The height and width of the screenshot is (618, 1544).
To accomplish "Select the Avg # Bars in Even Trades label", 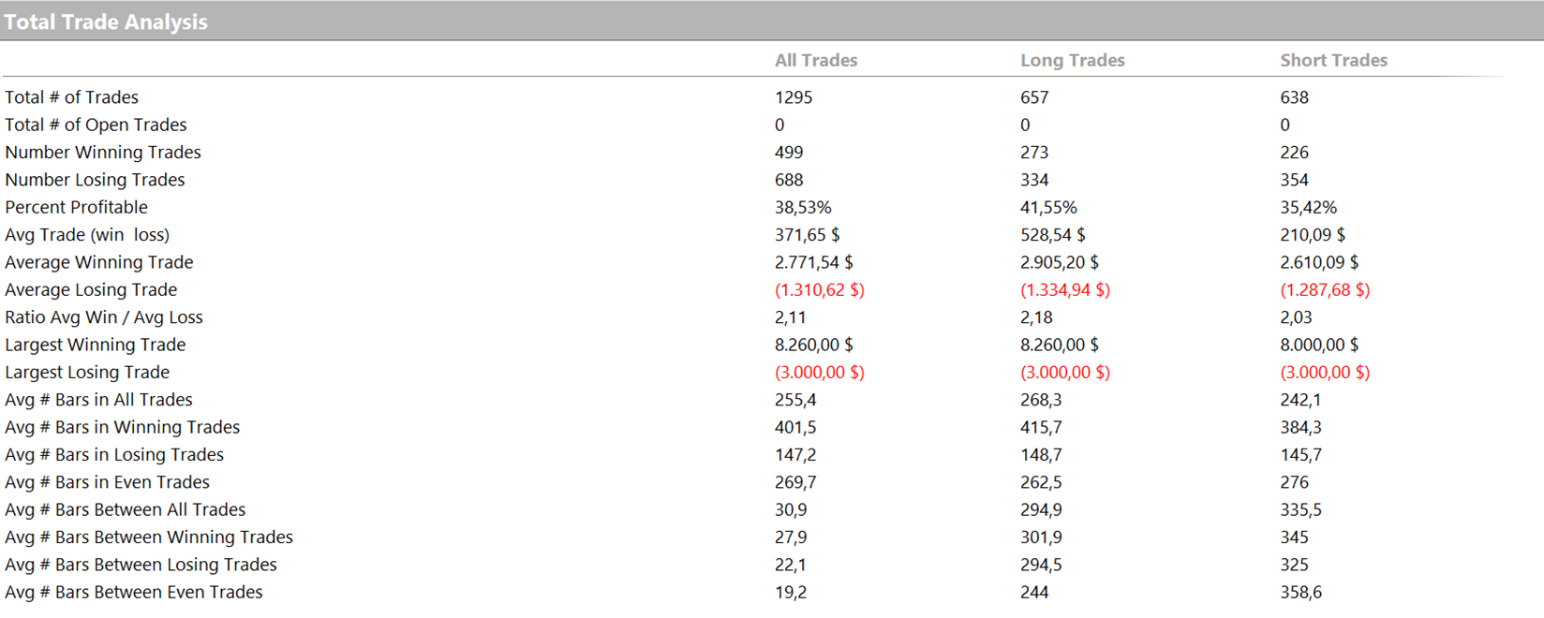I will coord(107,482).
